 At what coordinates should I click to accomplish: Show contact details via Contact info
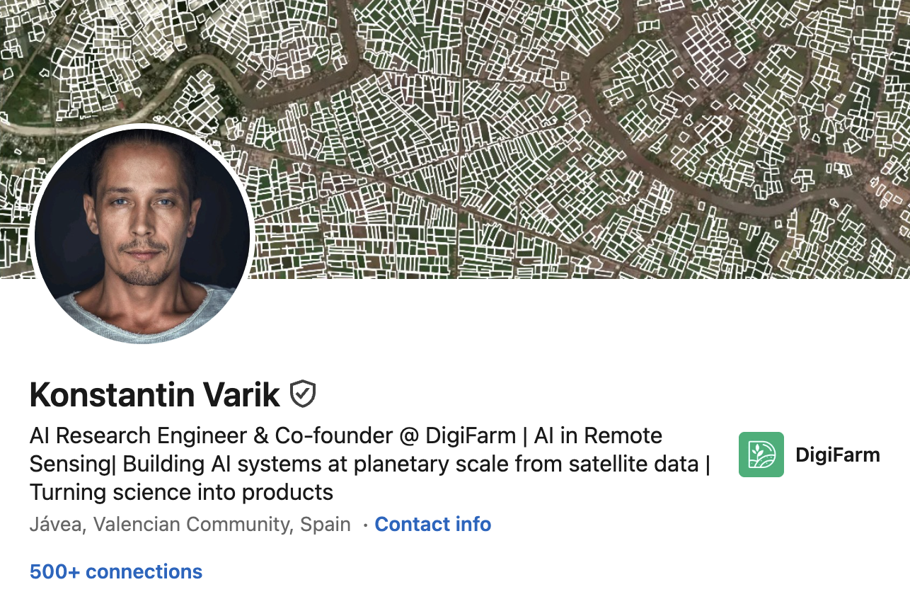[432, 524]
